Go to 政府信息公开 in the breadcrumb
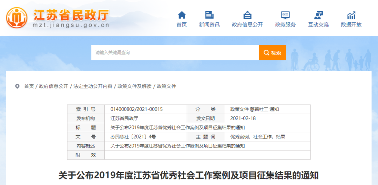The image size is (378, 185). pyautogui.click(x=54, y=86)
